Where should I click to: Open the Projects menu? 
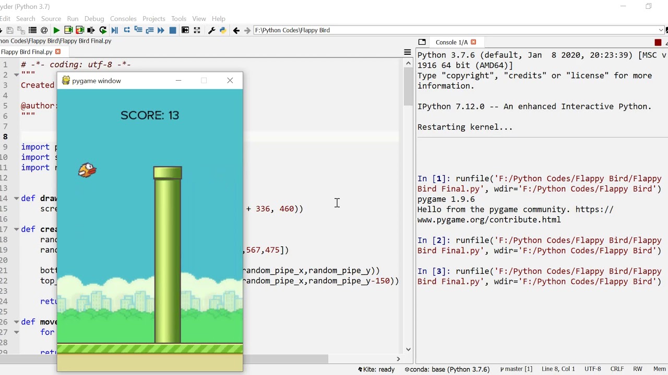pos(153,19)
